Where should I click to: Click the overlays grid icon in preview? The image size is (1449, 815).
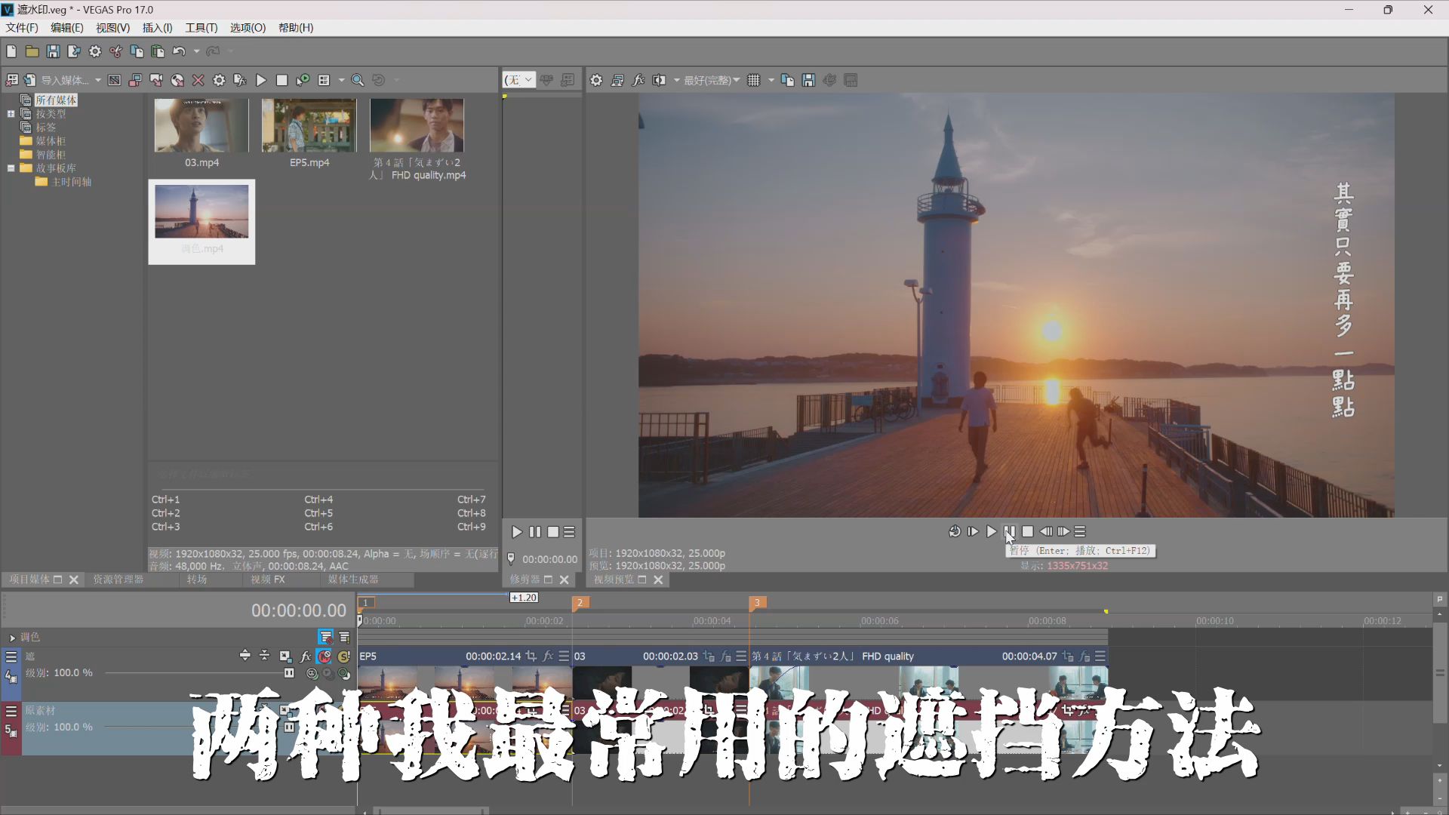[753, 80]
